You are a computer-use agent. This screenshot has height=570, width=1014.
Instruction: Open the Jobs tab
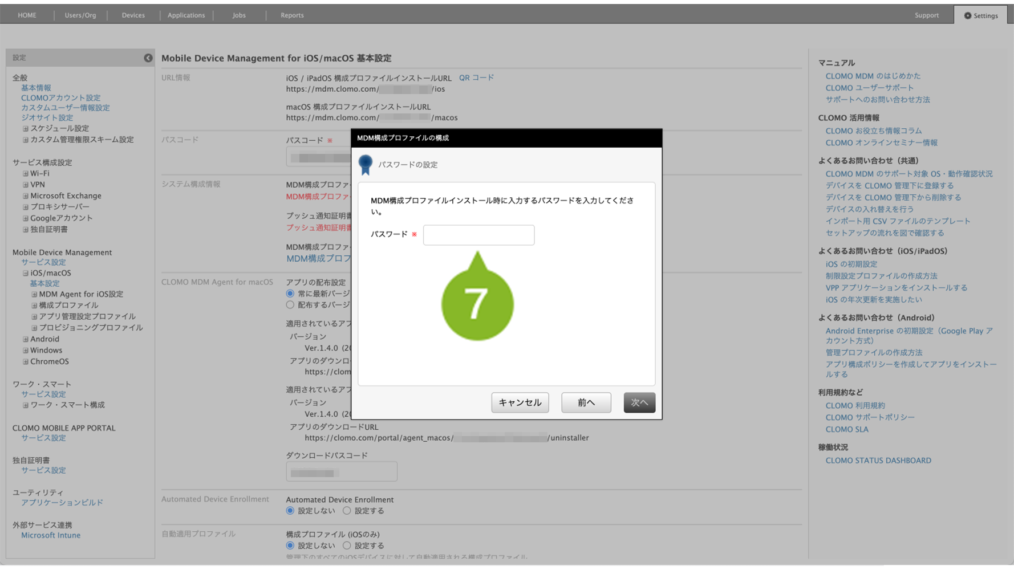click(x=239, y=15)
